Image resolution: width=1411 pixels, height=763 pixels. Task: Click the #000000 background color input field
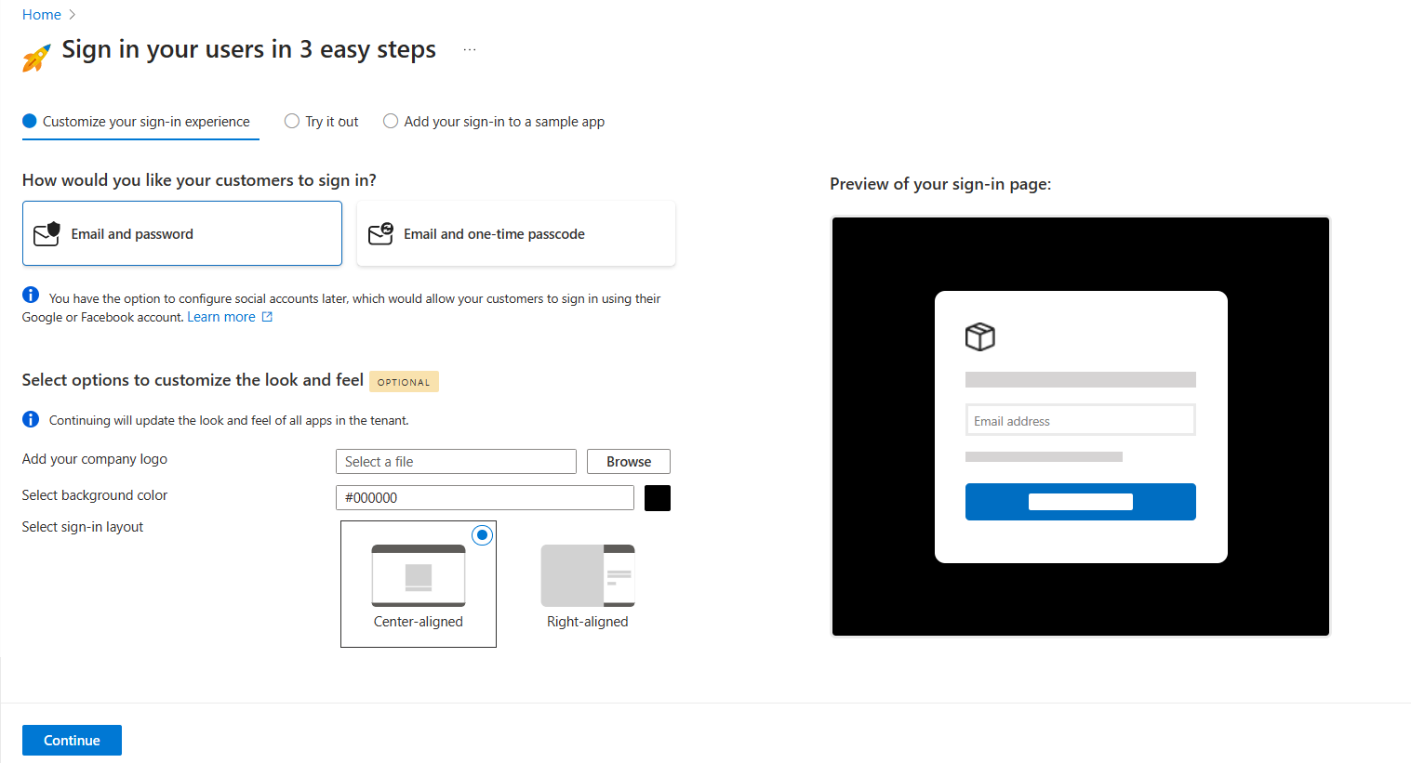pyautogui.click(x=484, y=497)
